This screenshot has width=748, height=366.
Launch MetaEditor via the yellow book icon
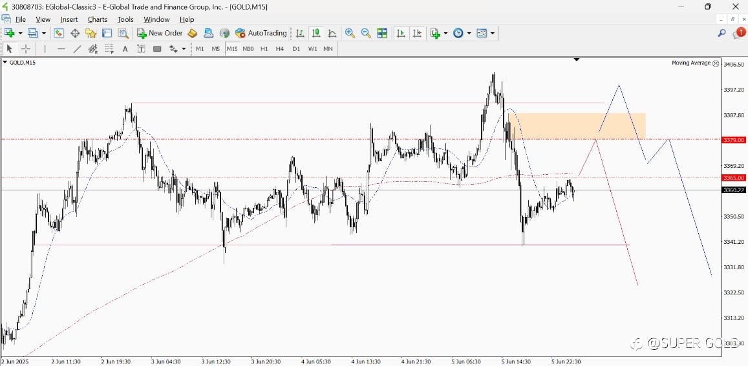192,33
